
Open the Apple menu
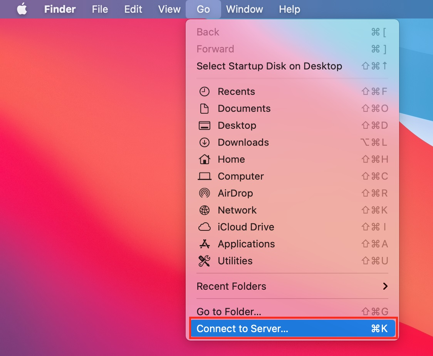point(22,9)
